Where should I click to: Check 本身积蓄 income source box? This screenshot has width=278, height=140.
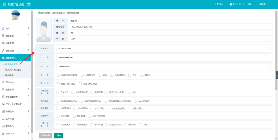click(92, 92)
